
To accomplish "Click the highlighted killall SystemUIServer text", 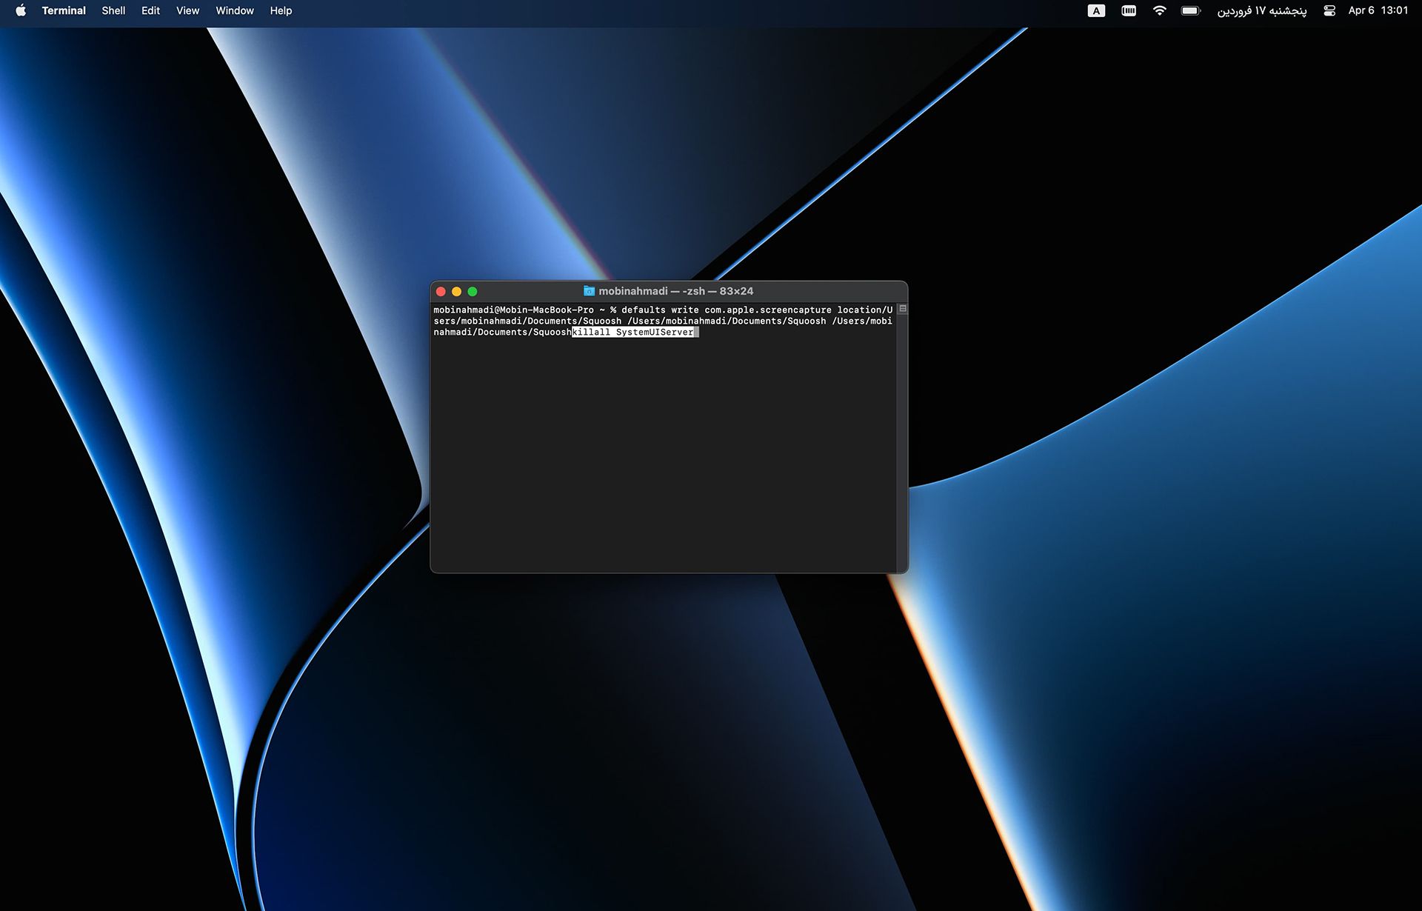I will (x=633, y=333).
